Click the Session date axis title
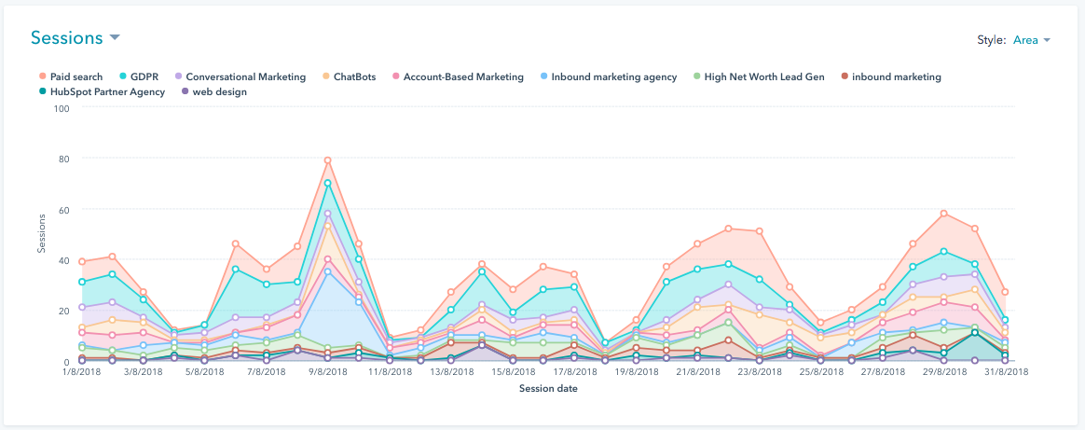Viewport: 1085px width, 430px height. tap(548, 389)
